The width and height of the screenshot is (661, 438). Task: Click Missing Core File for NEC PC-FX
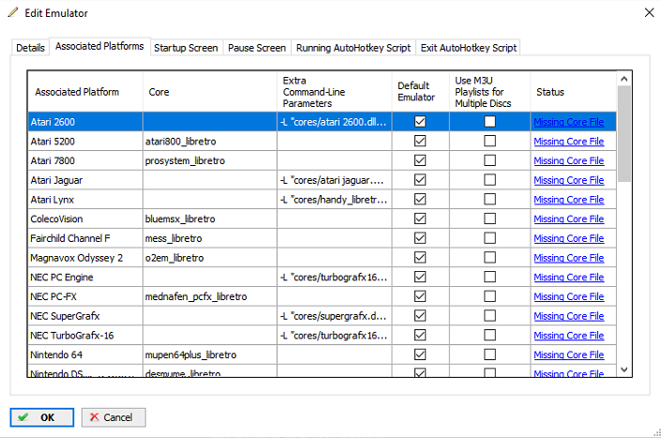(x=569, y=296)
